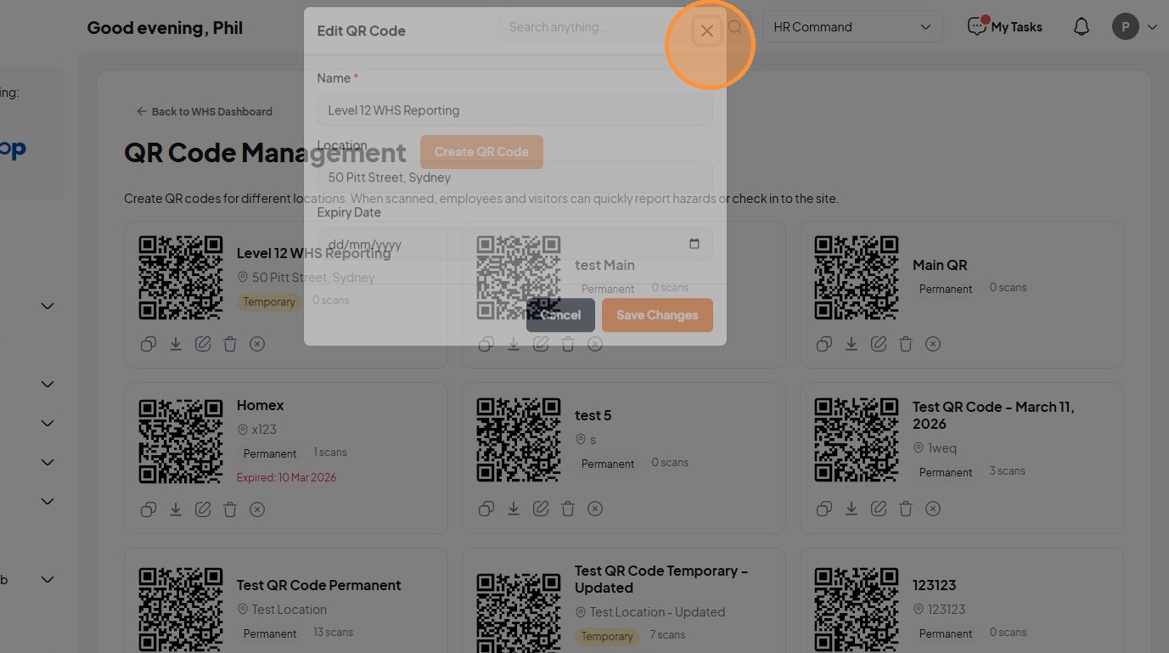
Task: Open the calendar picker in Expiry Date
Action: 694,245
